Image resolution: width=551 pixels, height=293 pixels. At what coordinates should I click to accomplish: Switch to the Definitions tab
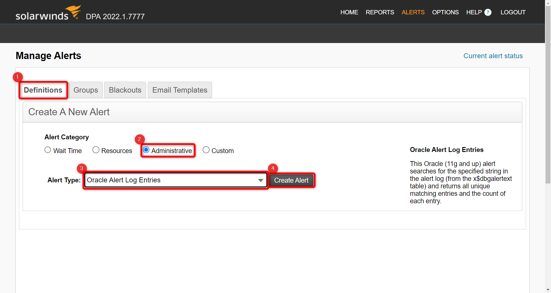(43, 90)
